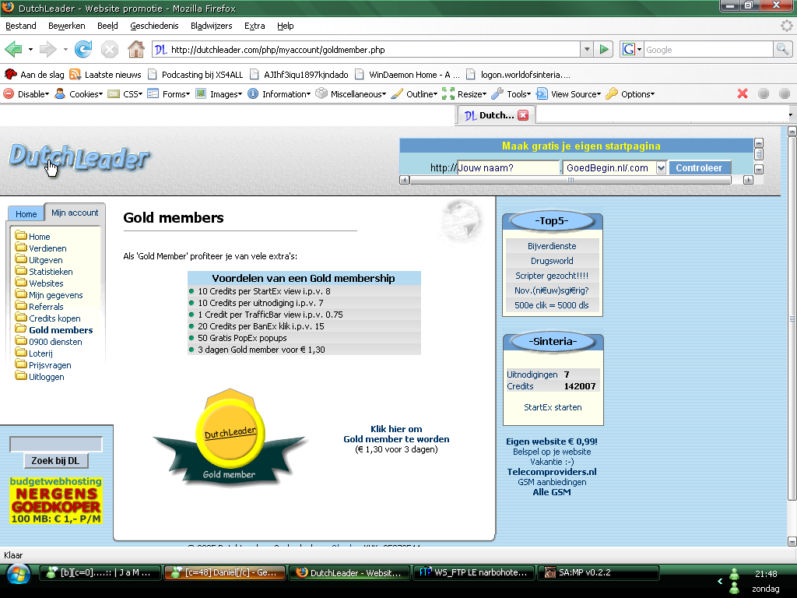
Task: Open the GoedBegin.nl/.com domain dropdown
Action: click(660, 168)
